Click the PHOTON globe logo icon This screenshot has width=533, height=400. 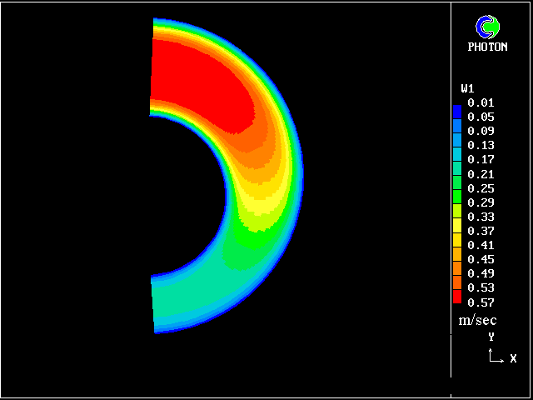[487, 27]
